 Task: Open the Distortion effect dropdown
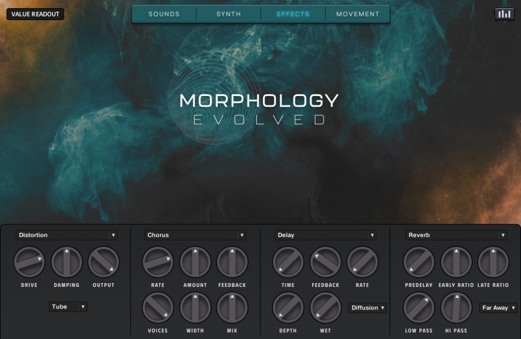click(67, 235)
